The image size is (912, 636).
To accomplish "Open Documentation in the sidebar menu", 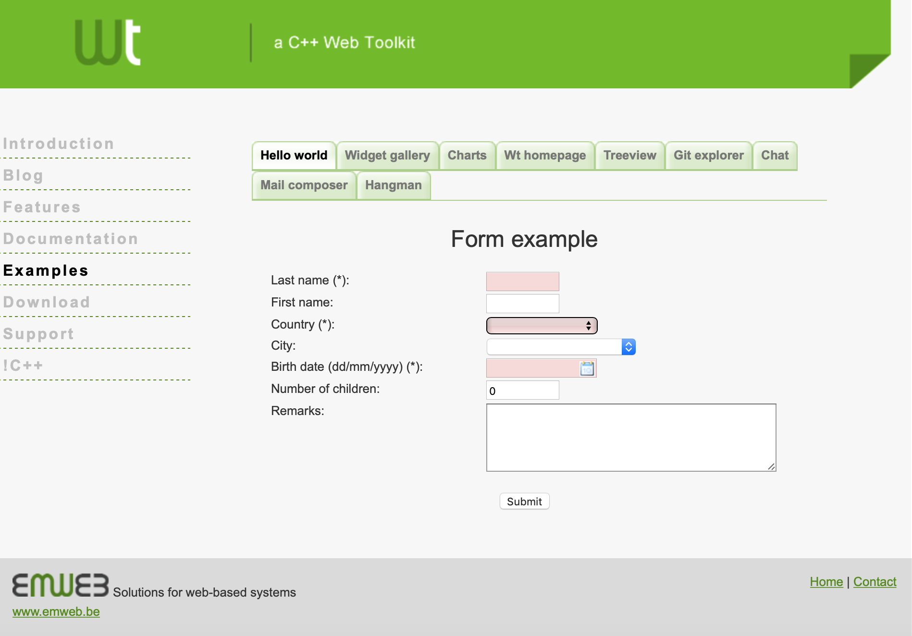I will tap(71, 239).
